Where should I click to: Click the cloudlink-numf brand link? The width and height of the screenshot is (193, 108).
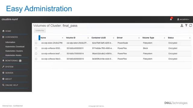point(10,19)
